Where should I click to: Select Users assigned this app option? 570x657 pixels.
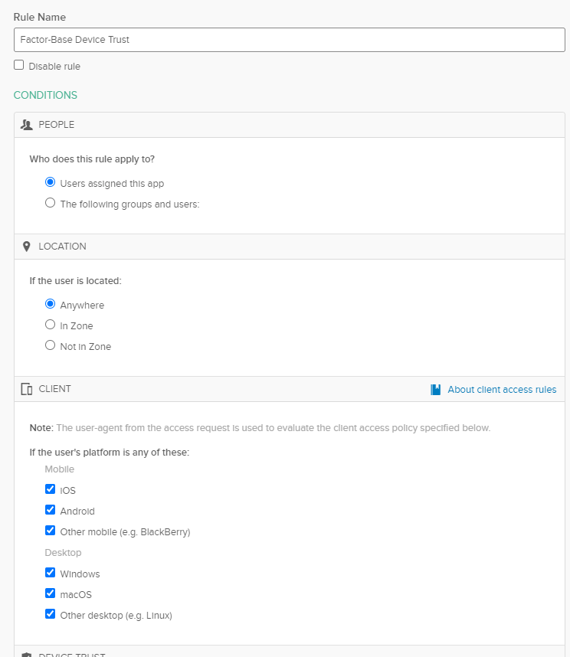[51, 182]
